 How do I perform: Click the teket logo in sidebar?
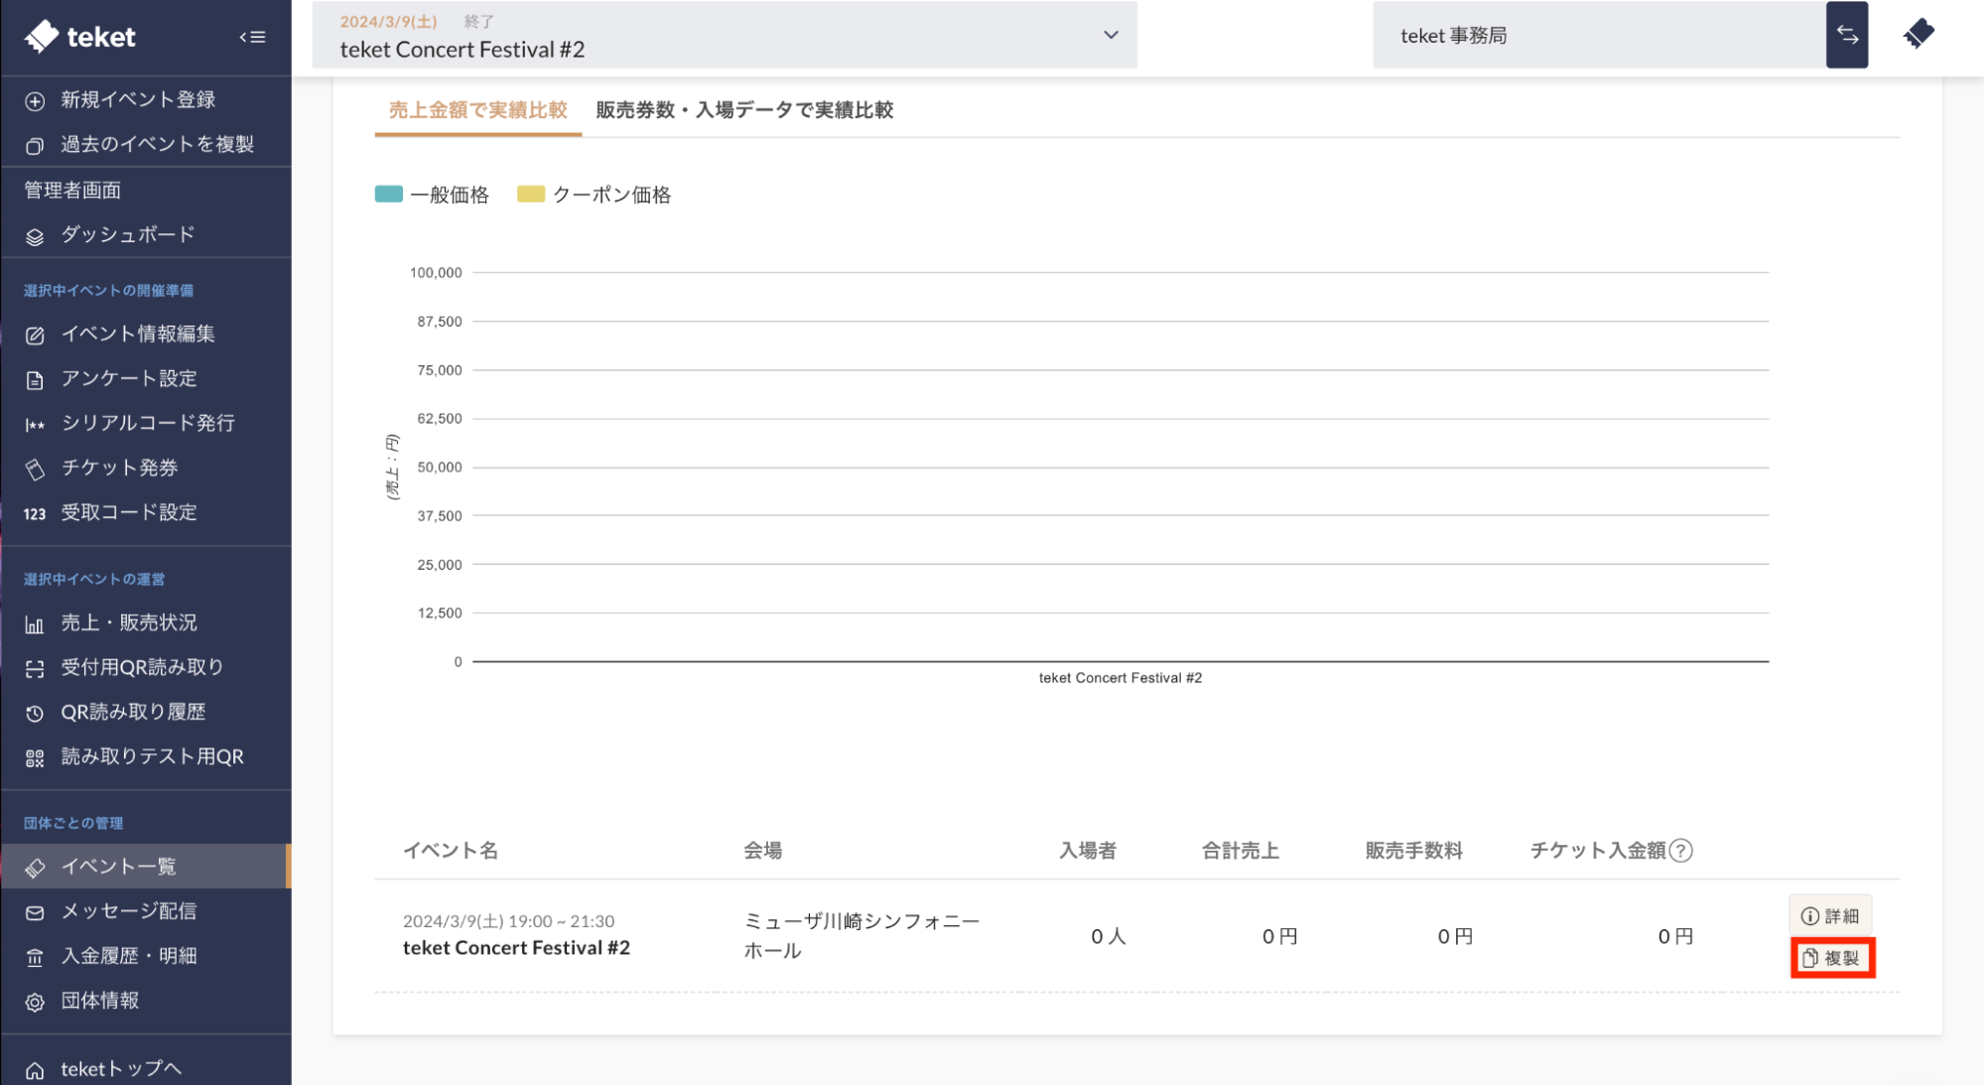pos(80,37)
